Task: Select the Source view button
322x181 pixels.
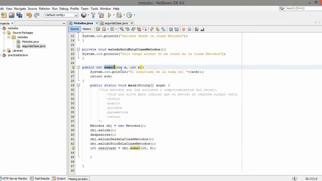Action: click(x=74, y=29)
